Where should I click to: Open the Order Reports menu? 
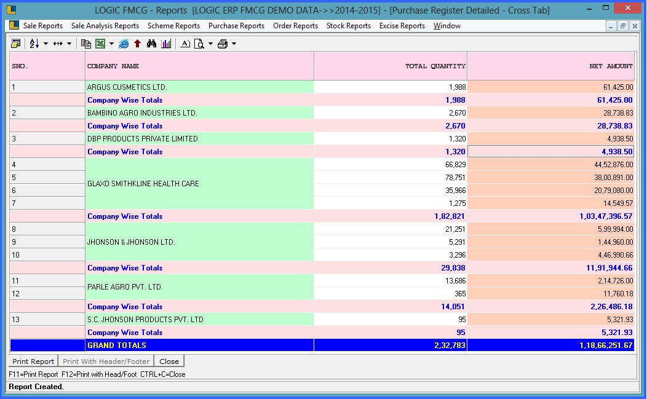pos(295,26)
